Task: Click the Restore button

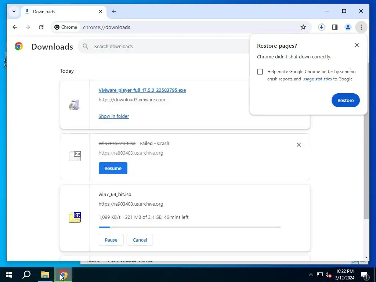Action: (346, 100)
